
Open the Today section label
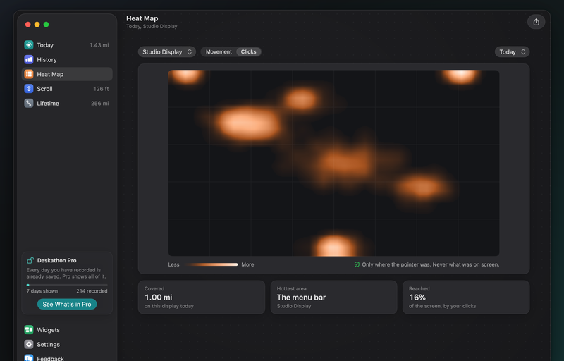click(45, 45)
